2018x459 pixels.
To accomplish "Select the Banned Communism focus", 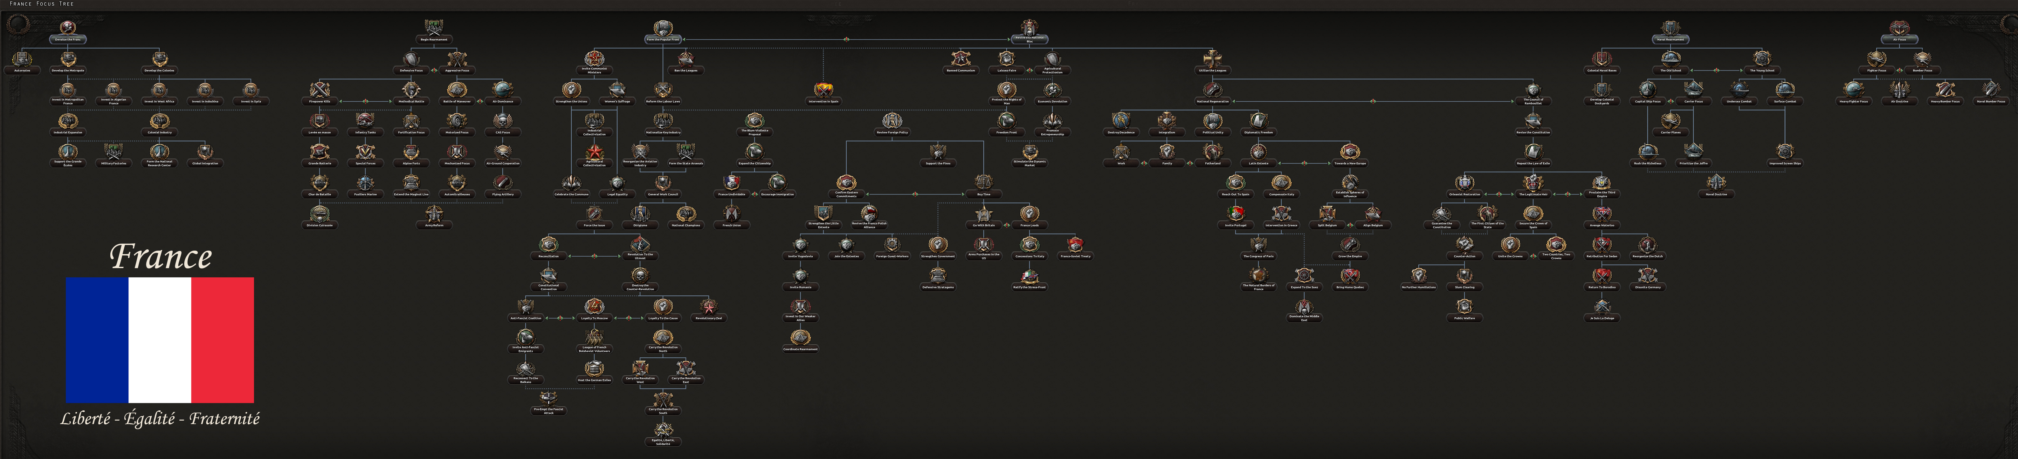I will coord(961,63).
